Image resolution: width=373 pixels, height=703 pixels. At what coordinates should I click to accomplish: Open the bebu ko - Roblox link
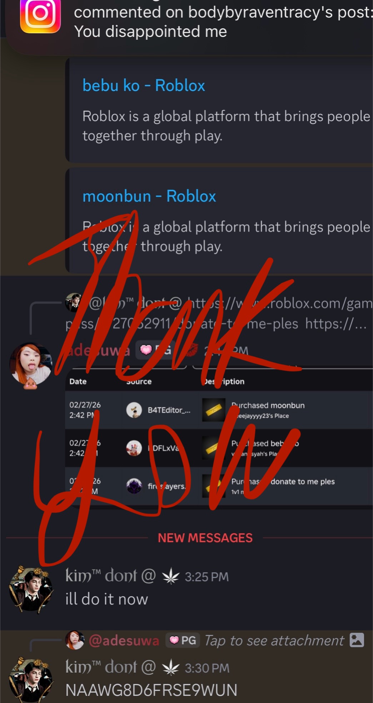[144, 86]
